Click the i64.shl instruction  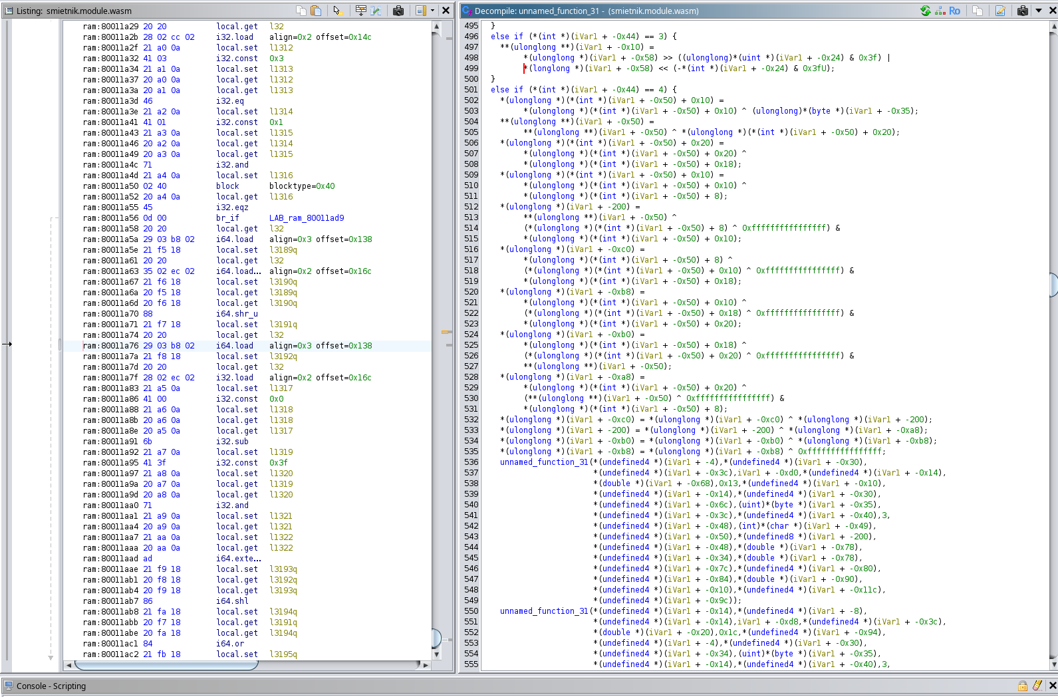click(232, 601)
